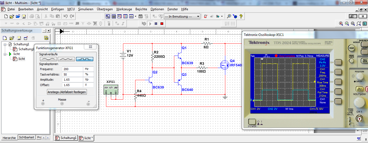Switch to the Schaltung1 document tab
The height and width of the screenshot is (143, 368).
coord(66,138)
